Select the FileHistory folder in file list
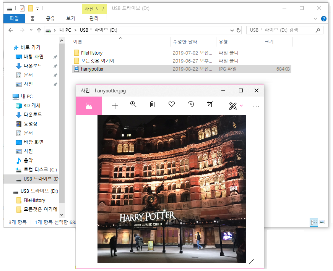 (92, 53)
